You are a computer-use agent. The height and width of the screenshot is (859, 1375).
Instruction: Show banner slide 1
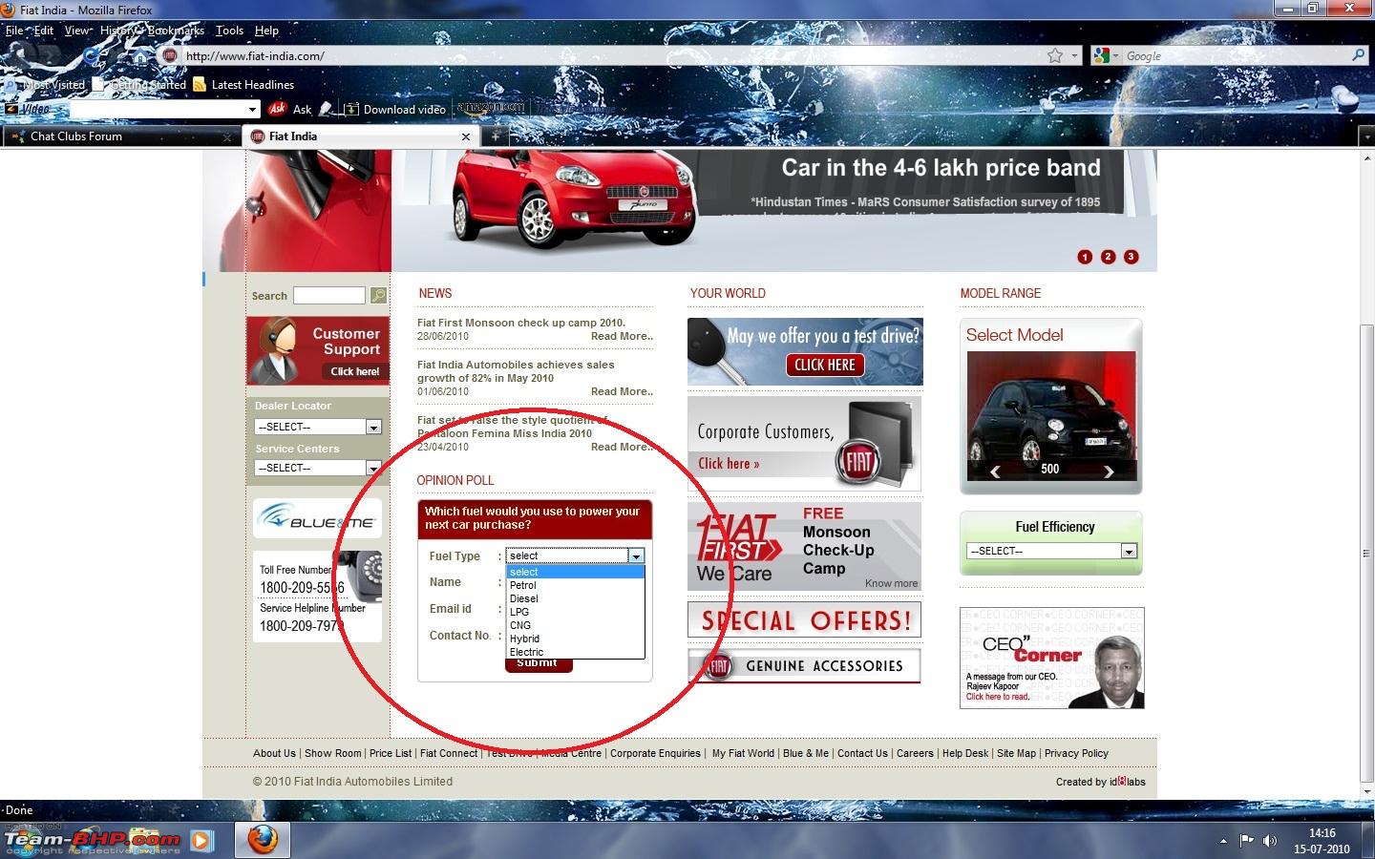pyautogui.click(x=1085, y=257)
